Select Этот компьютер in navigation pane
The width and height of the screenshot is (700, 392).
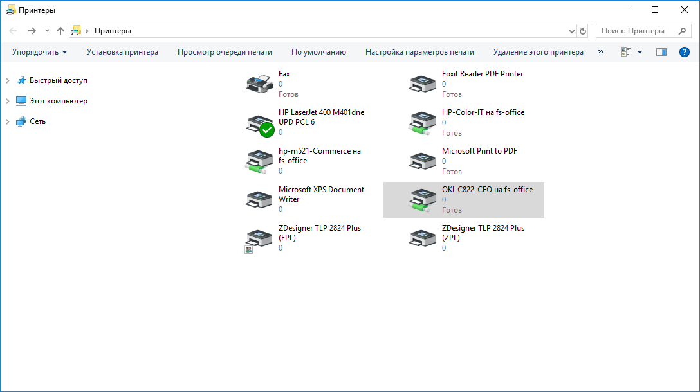point(59,101)
